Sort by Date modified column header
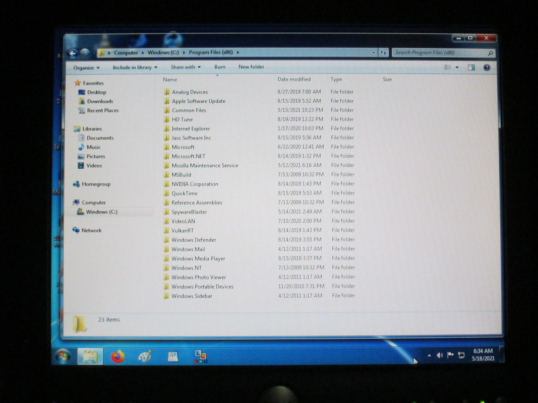This screenshot has height=403, width=538. click(x=294, y=79)
